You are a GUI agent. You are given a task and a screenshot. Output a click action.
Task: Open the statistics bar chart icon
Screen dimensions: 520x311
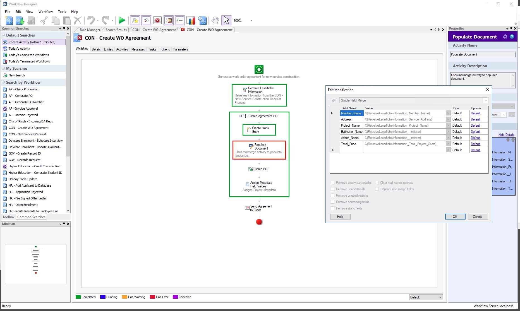(191, 20)
